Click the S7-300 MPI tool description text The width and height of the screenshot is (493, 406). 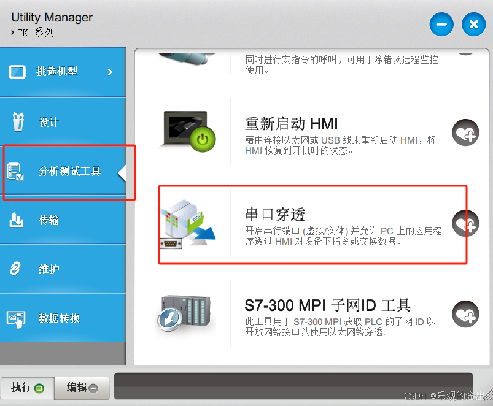[340, 327]
